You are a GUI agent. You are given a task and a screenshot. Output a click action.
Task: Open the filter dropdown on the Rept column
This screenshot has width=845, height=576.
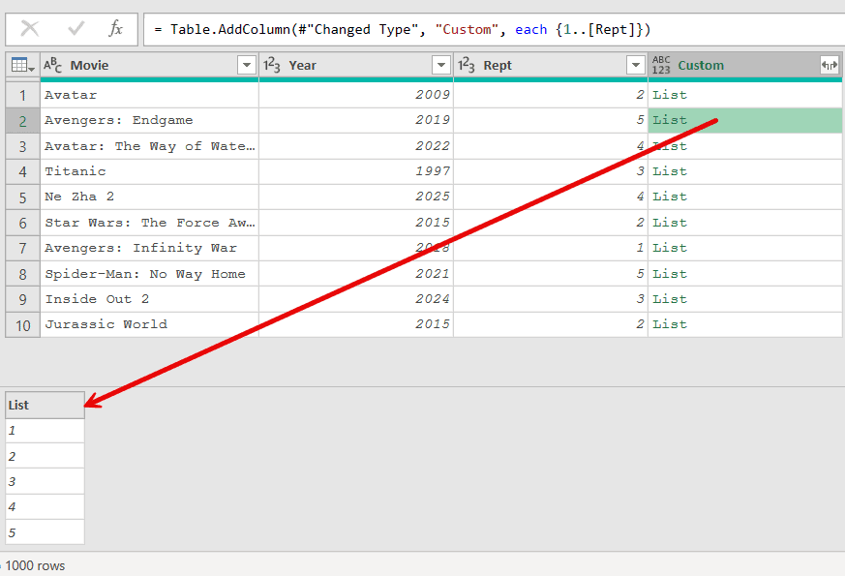pos(636,65)
